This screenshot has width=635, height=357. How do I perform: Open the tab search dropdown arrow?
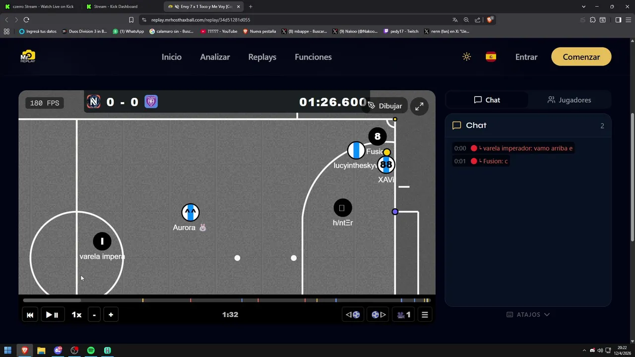point(583,6)
